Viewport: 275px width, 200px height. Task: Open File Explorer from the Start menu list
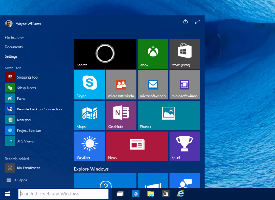(14, 37)
